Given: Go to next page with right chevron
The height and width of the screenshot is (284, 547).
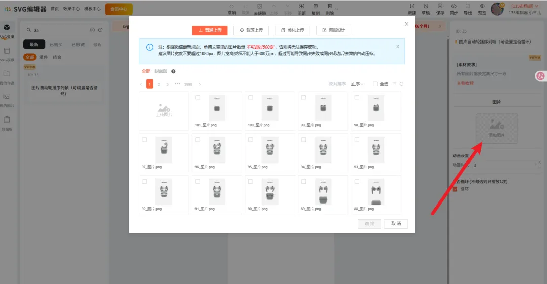Looking at the screenshot, I should (x=200, y=84).
